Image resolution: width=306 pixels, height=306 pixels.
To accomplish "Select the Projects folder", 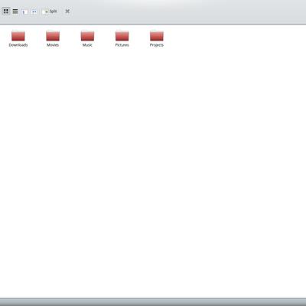I will click(x=157, y=38).
